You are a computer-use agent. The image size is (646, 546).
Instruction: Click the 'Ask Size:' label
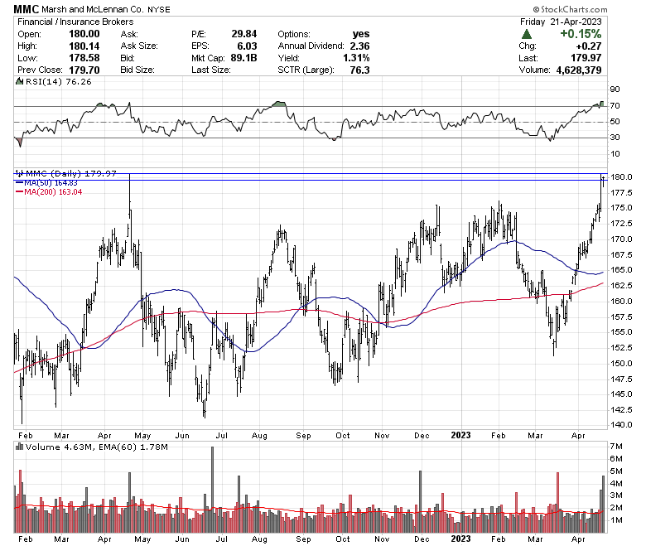coord(139,46)
